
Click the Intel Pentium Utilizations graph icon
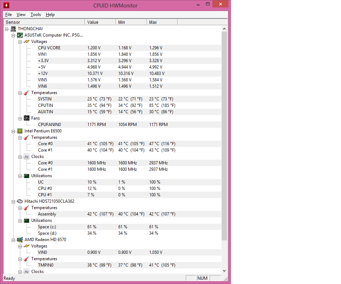[27, 176]
